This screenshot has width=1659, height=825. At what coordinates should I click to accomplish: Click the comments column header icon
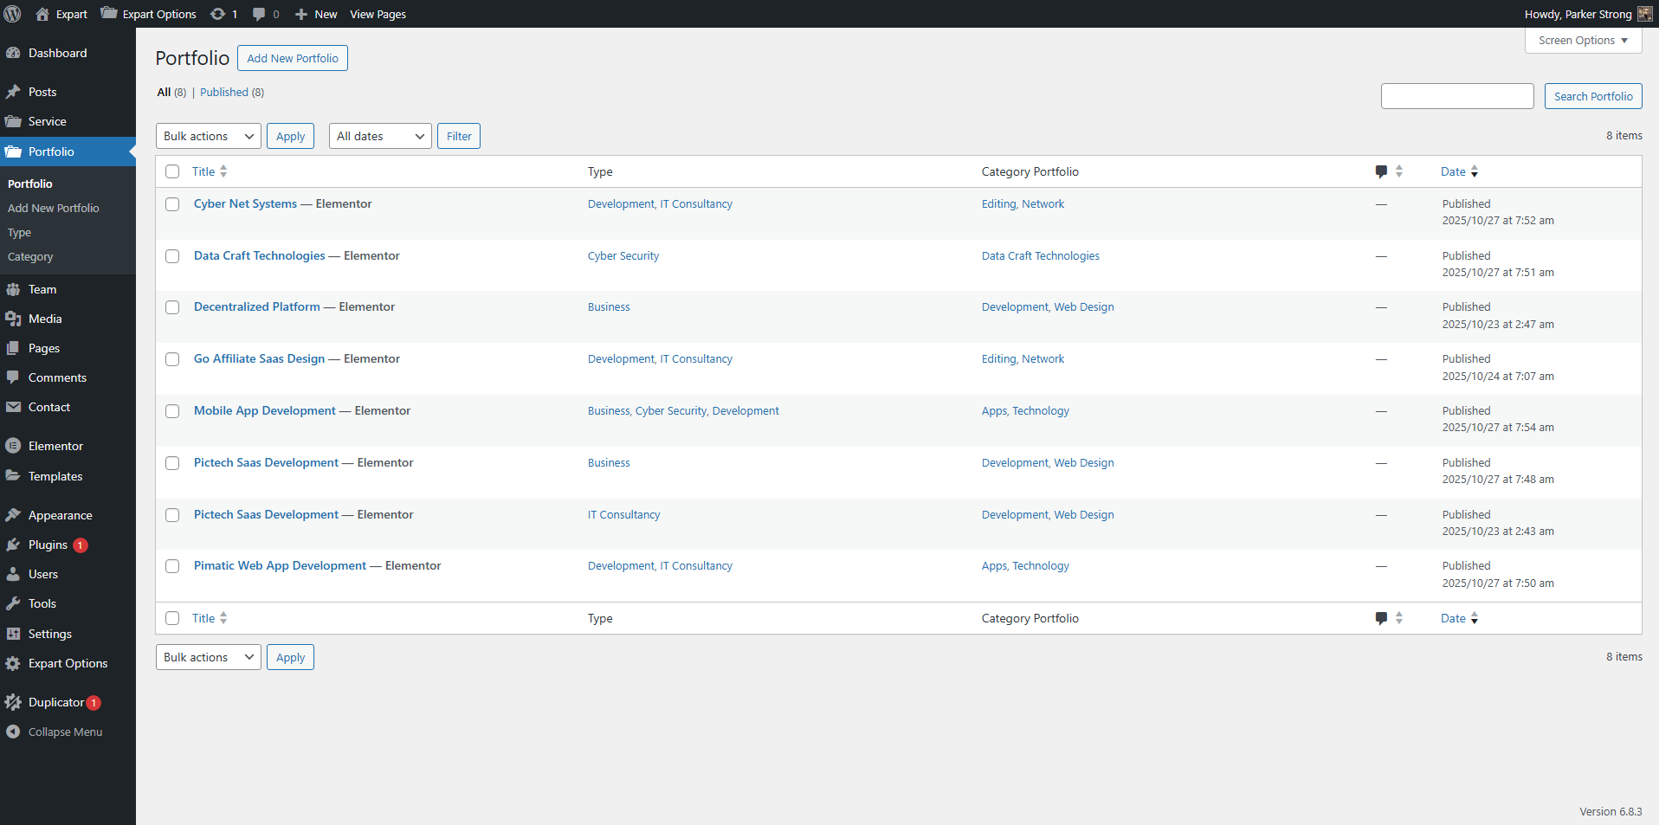pos(1381,171)
